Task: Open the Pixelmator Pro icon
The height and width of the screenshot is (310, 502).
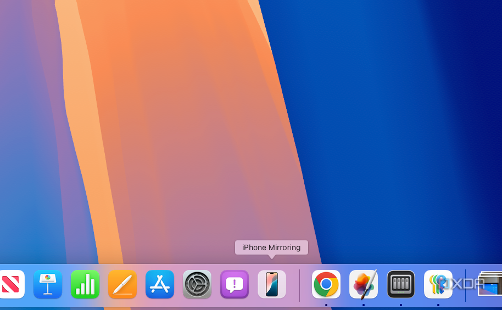Action: tap(364, 284)
